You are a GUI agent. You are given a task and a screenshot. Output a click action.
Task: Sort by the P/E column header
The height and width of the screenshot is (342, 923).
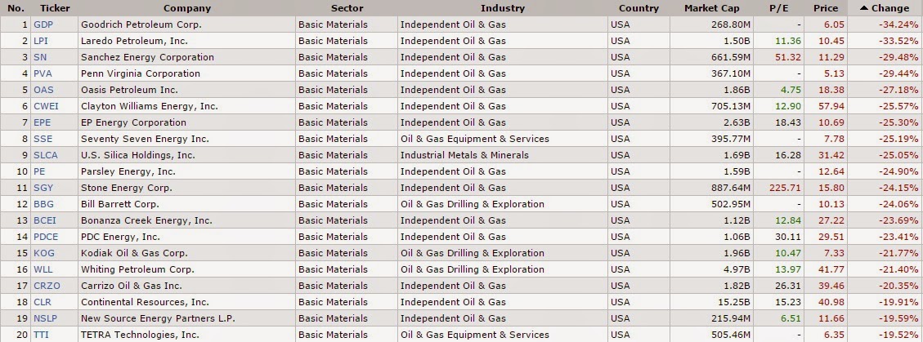click(777, 8)
